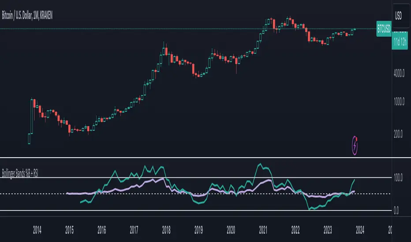Click the 2024 time axis label
The width and height of the screenshot is (411, 242).
pos(360,230)
